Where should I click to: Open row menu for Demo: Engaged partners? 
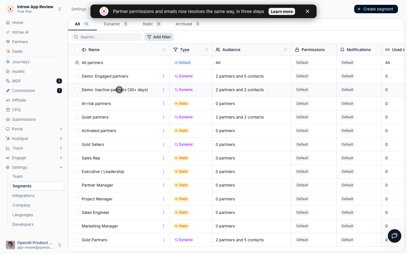(164, 76)
